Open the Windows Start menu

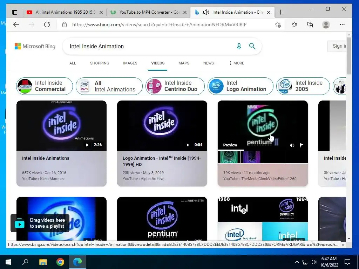(8, 262)
